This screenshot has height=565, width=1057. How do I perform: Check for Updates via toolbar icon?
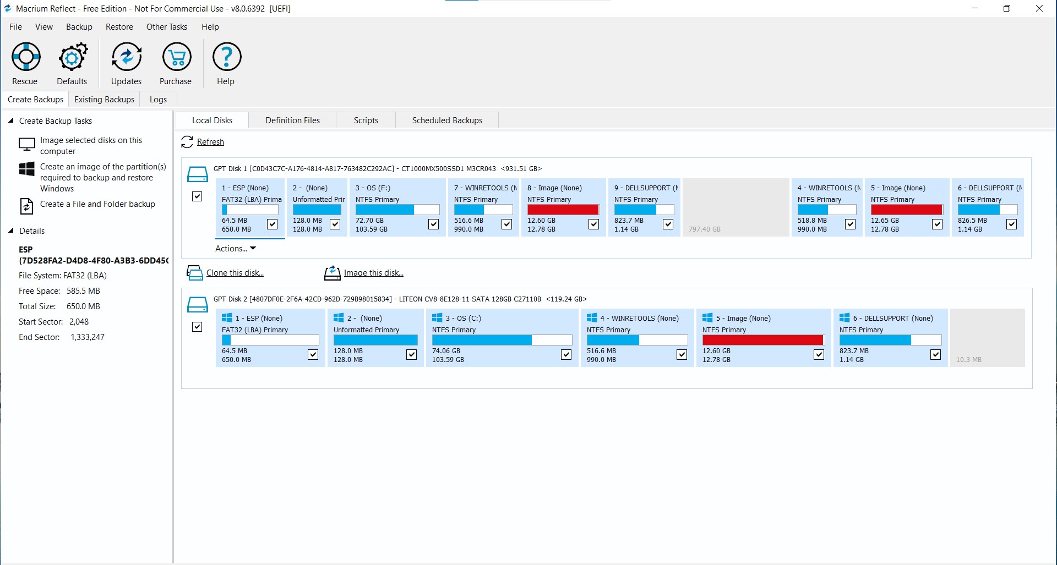127,57
